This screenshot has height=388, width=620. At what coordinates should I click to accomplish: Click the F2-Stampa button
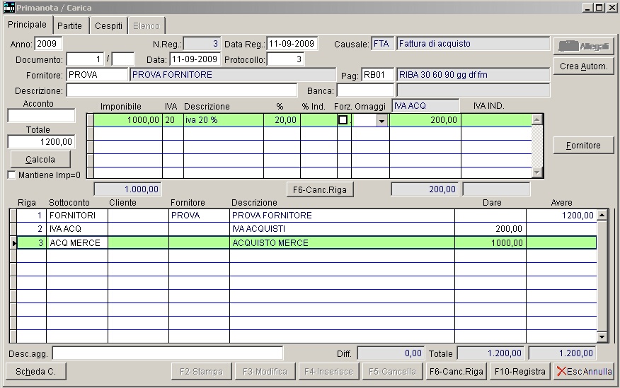tap(201, 372)
